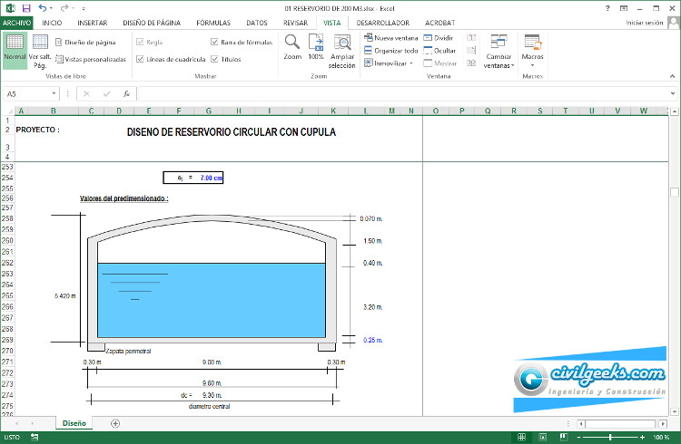Click the Save icon in quick access toolbar

[26, 7]
